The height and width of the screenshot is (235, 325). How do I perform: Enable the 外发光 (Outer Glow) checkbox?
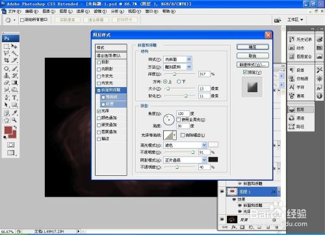[99, 77]
